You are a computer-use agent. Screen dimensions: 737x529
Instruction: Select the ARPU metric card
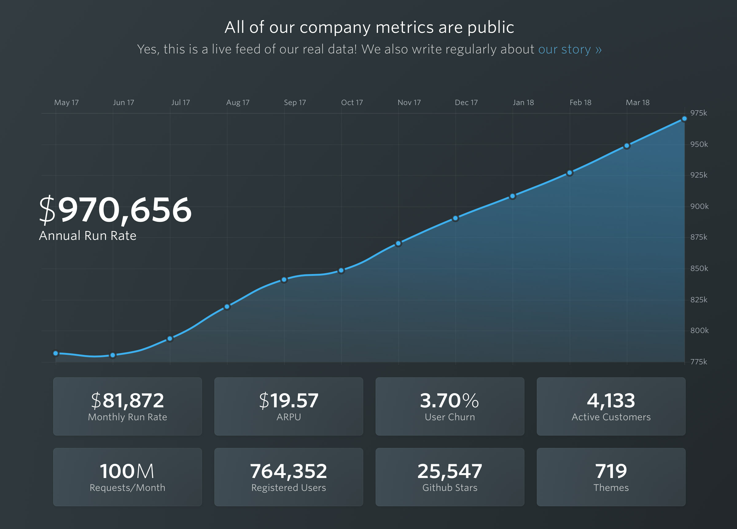(289, 406)
